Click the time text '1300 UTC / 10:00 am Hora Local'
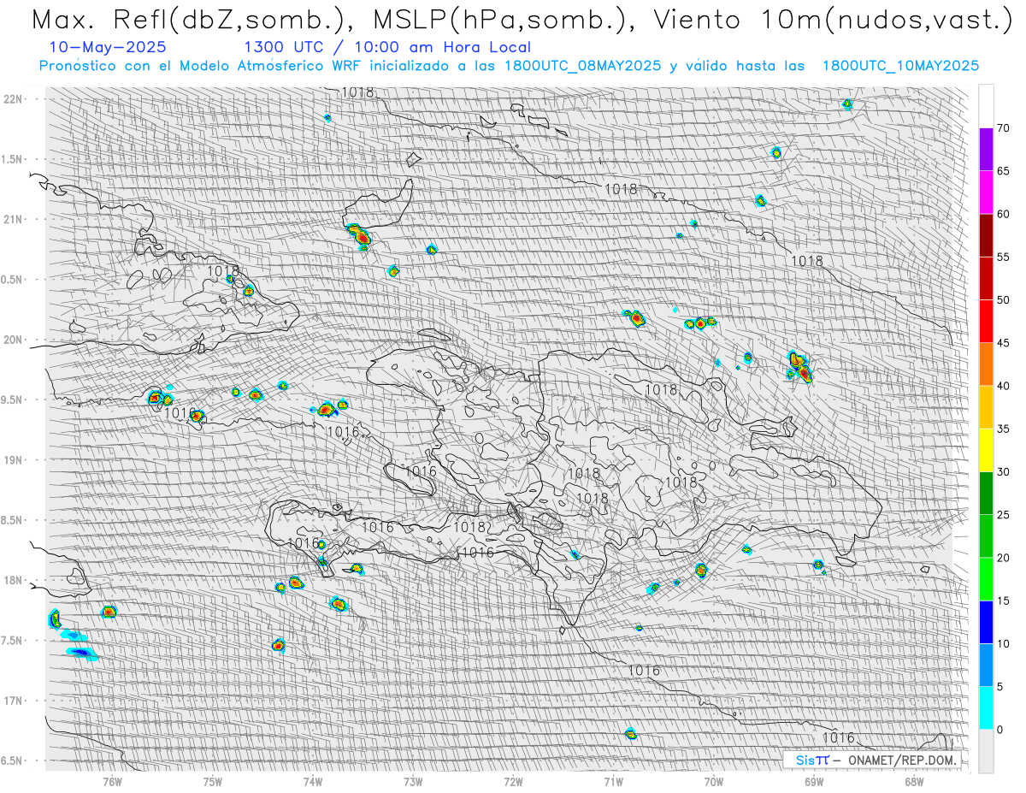Viewport: 1026px width, 793px height. [387, 47]
